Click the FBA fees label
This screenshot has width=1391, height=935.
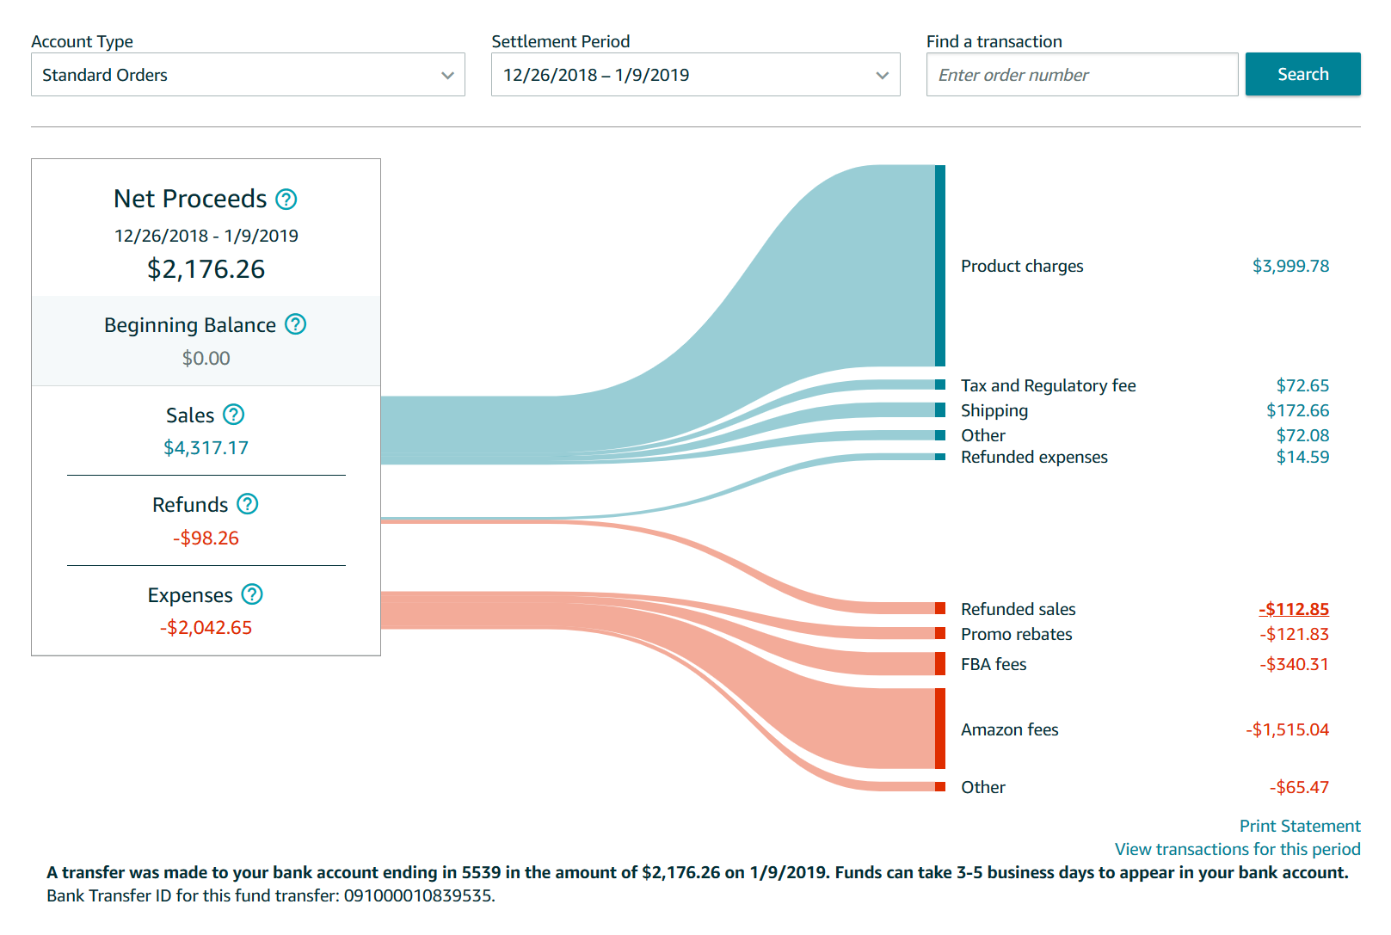[x=994, y=664]
